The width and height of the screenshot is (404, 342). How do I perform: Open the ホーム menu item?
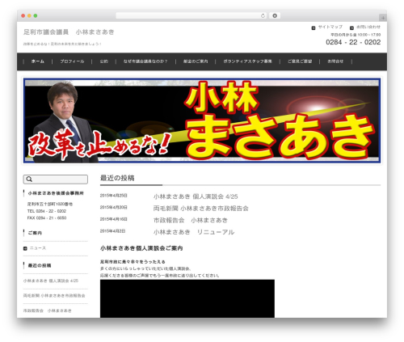(x=38, y=61)
